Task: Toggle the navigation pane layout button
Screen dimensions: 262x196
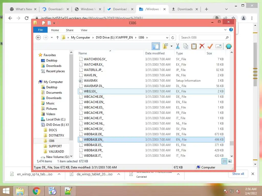Action: point(156,46)
